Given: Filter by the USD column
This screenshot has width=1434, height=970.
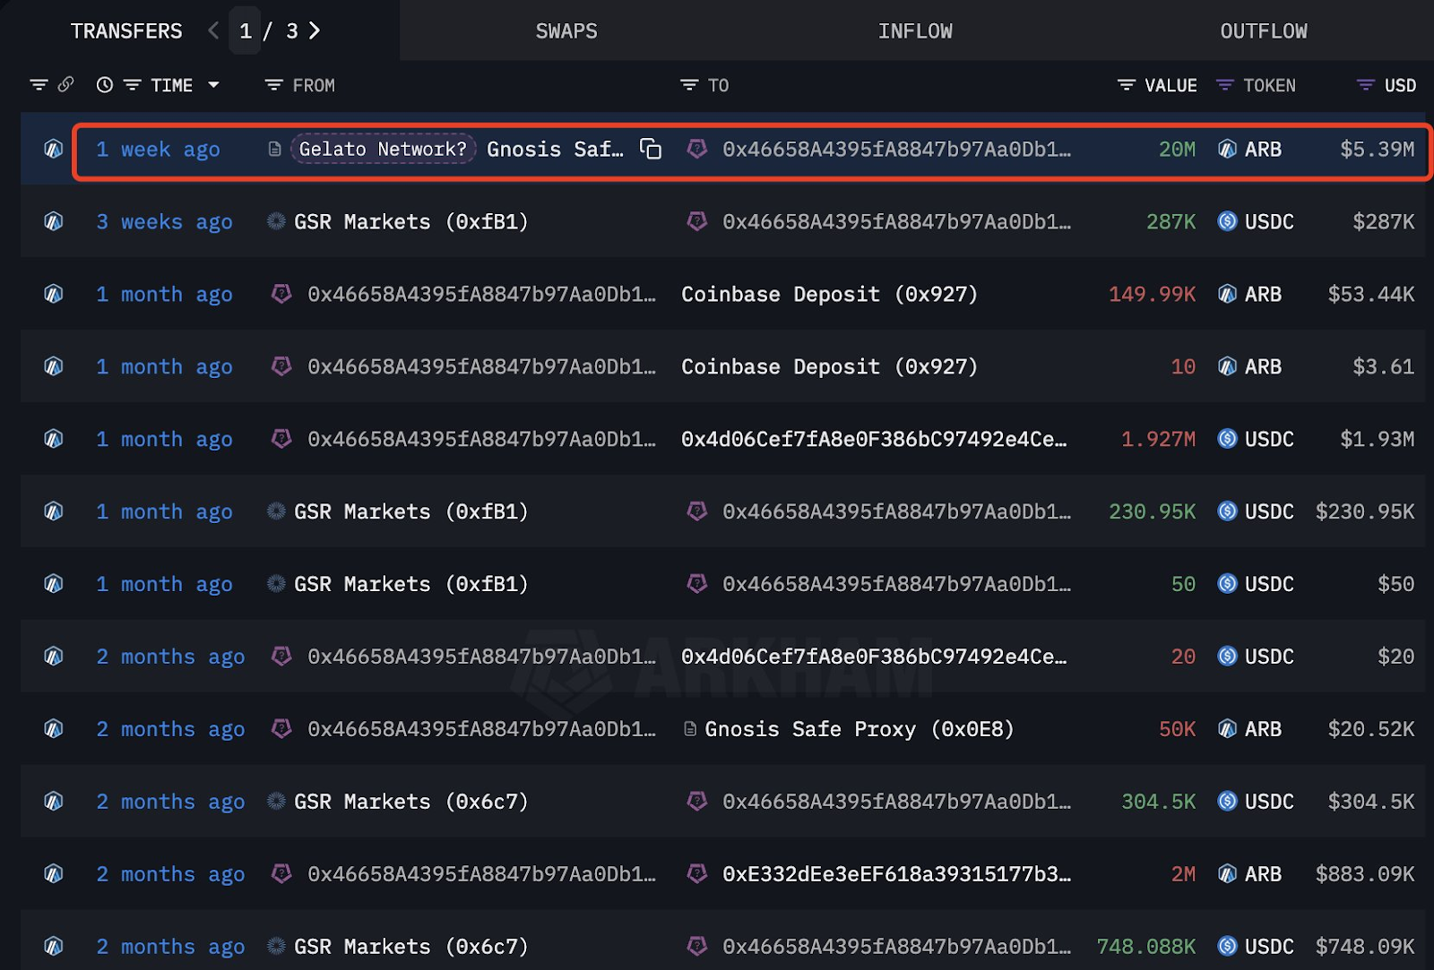Looking at the screenshot, I should coord(1366,85).
